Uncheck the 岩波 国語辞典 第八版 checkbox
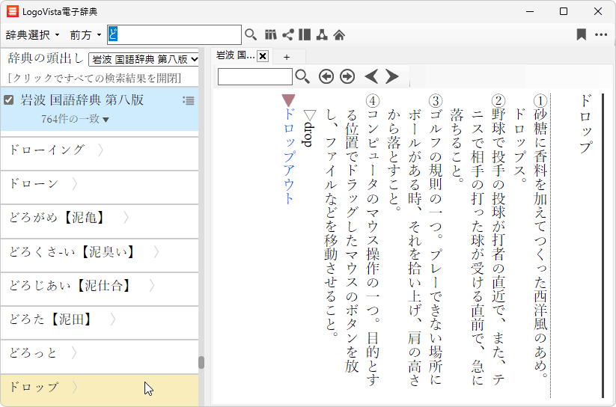 9,100
